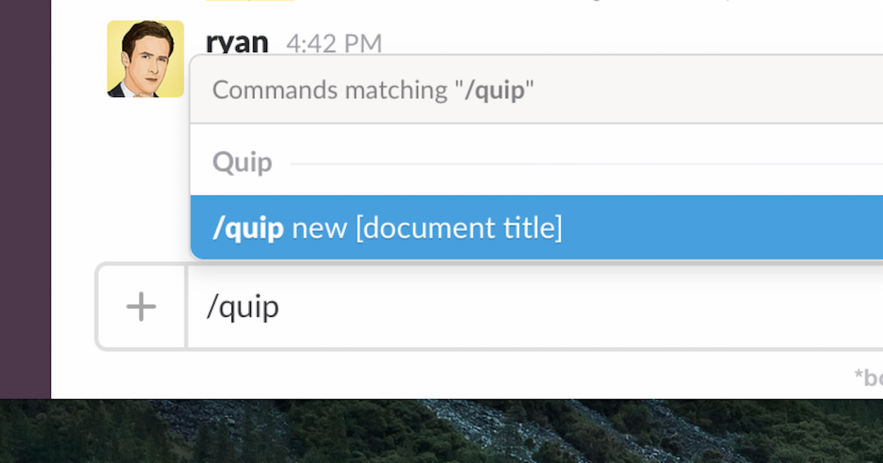Image resolution: width=883 pixels, height=463 pixels.
Task: Click the bold /quip text in the highlighted command
Action: [x=248, y=228]
